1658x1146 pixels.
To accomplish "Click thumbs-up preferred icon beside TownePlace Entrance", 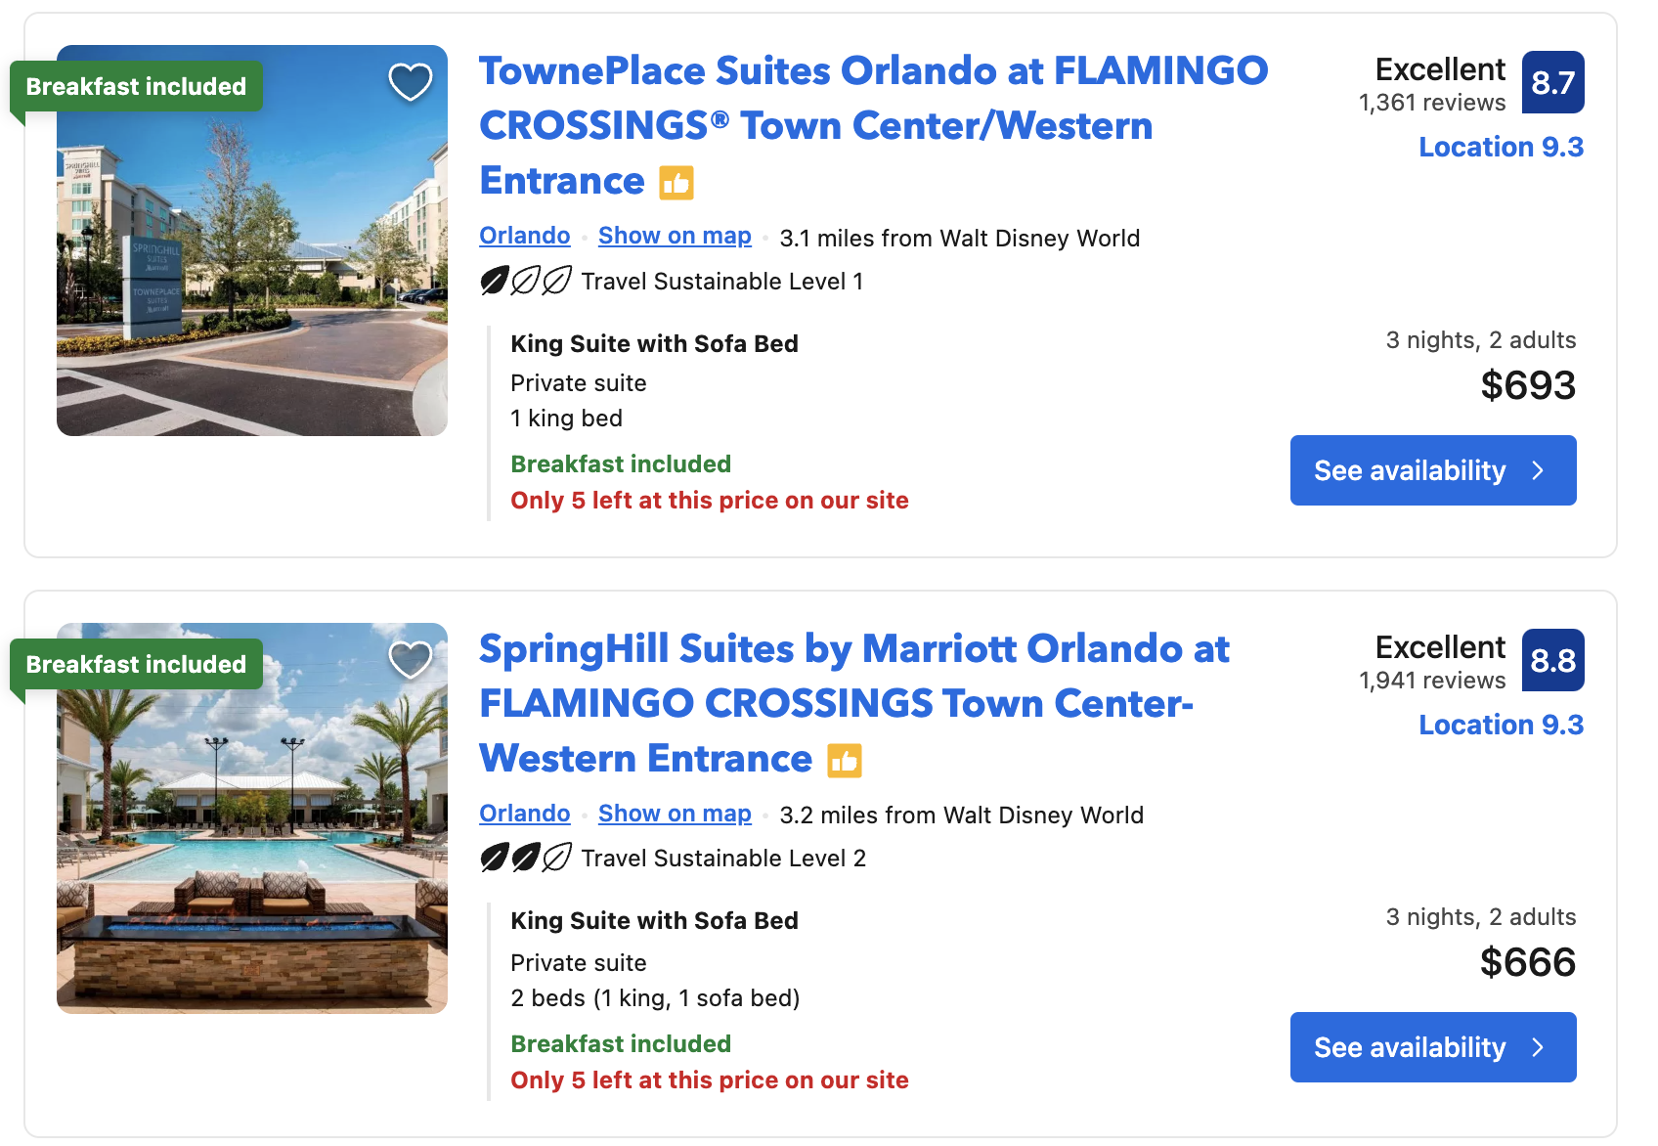I will coord(676,183).
